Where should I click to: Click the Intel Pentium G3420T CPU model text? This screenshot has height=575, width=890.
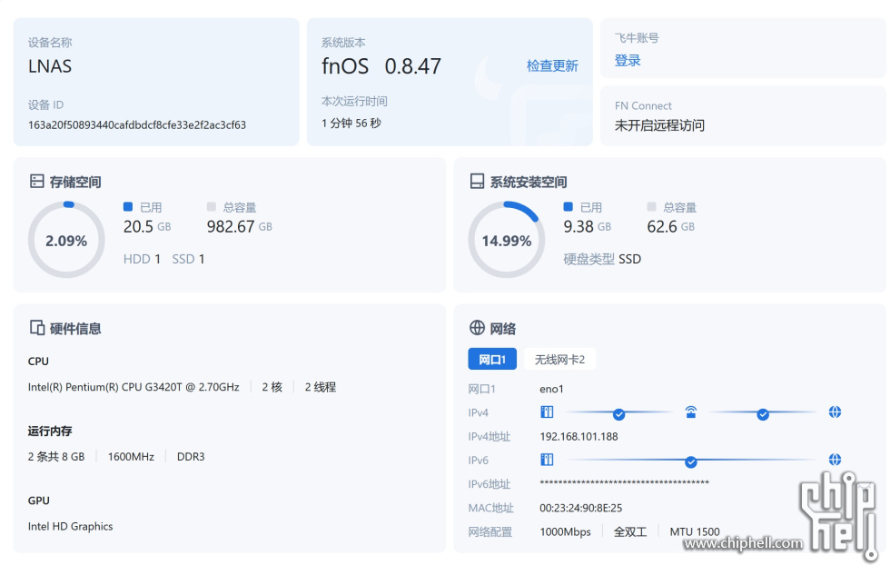(x=133, y=387)
